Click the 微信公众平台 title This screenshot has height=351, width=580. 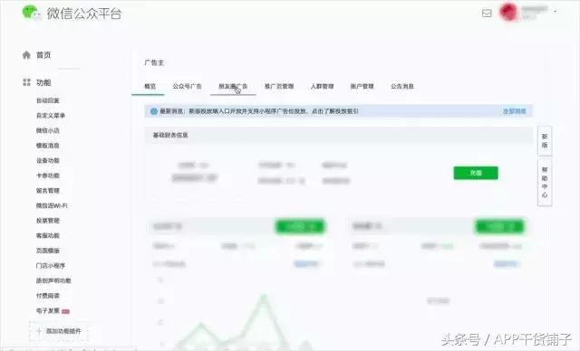pos(84,14)
